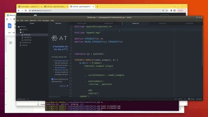The image size is (208, 117).
Task: Open the discuss.atom.io forum link
Action: tap(60, 68)
